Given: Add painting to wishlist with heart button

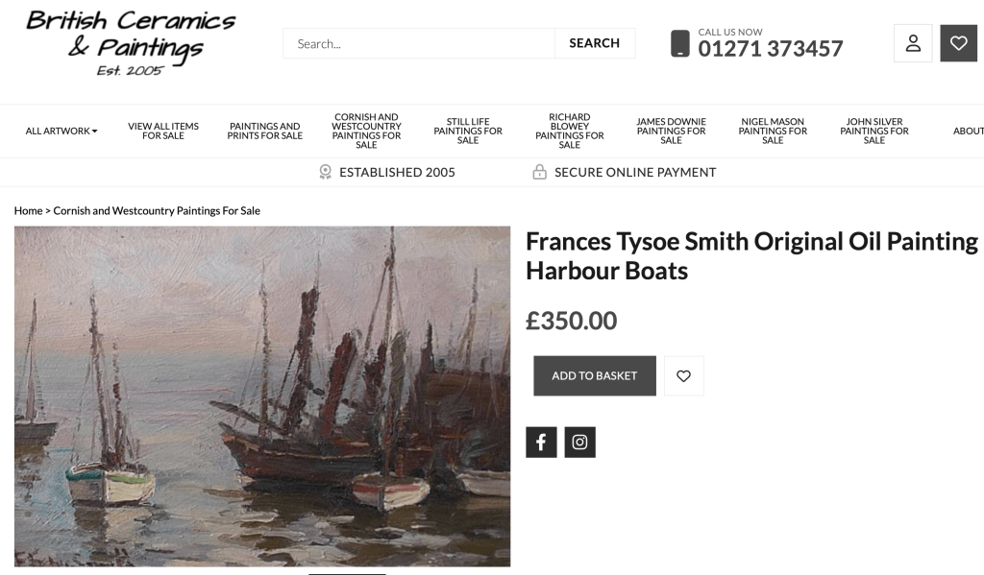Looking at the screenshot, I should point(683,376).
